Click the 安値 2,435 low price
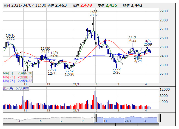Image resolution: width=179 pixels, height=129 pixels. click(x=107, y=5)
